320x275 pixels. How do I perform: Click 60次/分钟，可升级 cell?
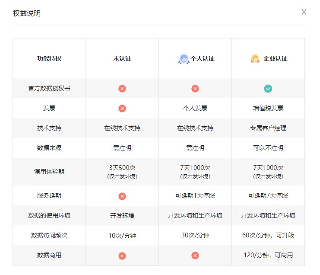[268, 235]
